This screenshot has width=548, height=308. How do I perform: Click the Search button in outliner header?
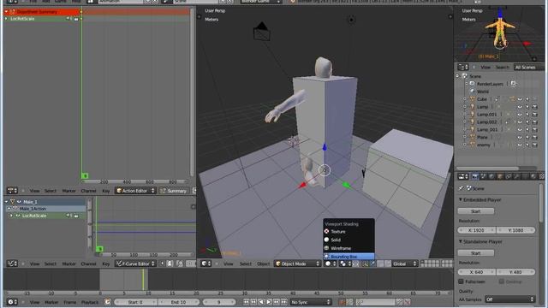click(503, 67)
